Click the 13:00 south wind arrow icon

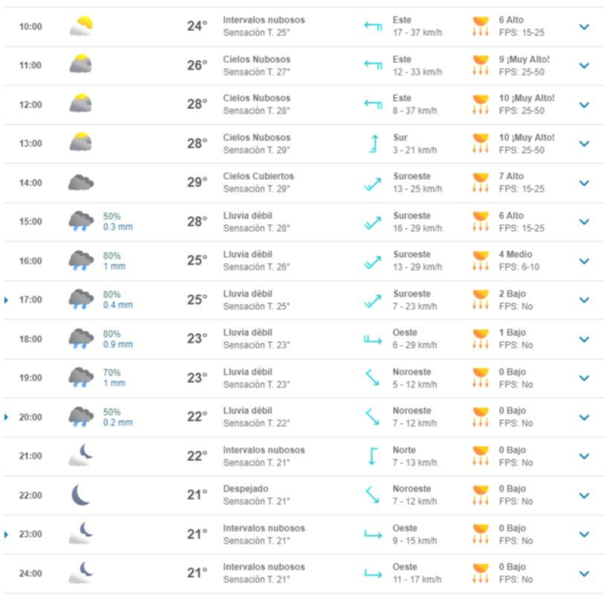click(x=372, y=144)
